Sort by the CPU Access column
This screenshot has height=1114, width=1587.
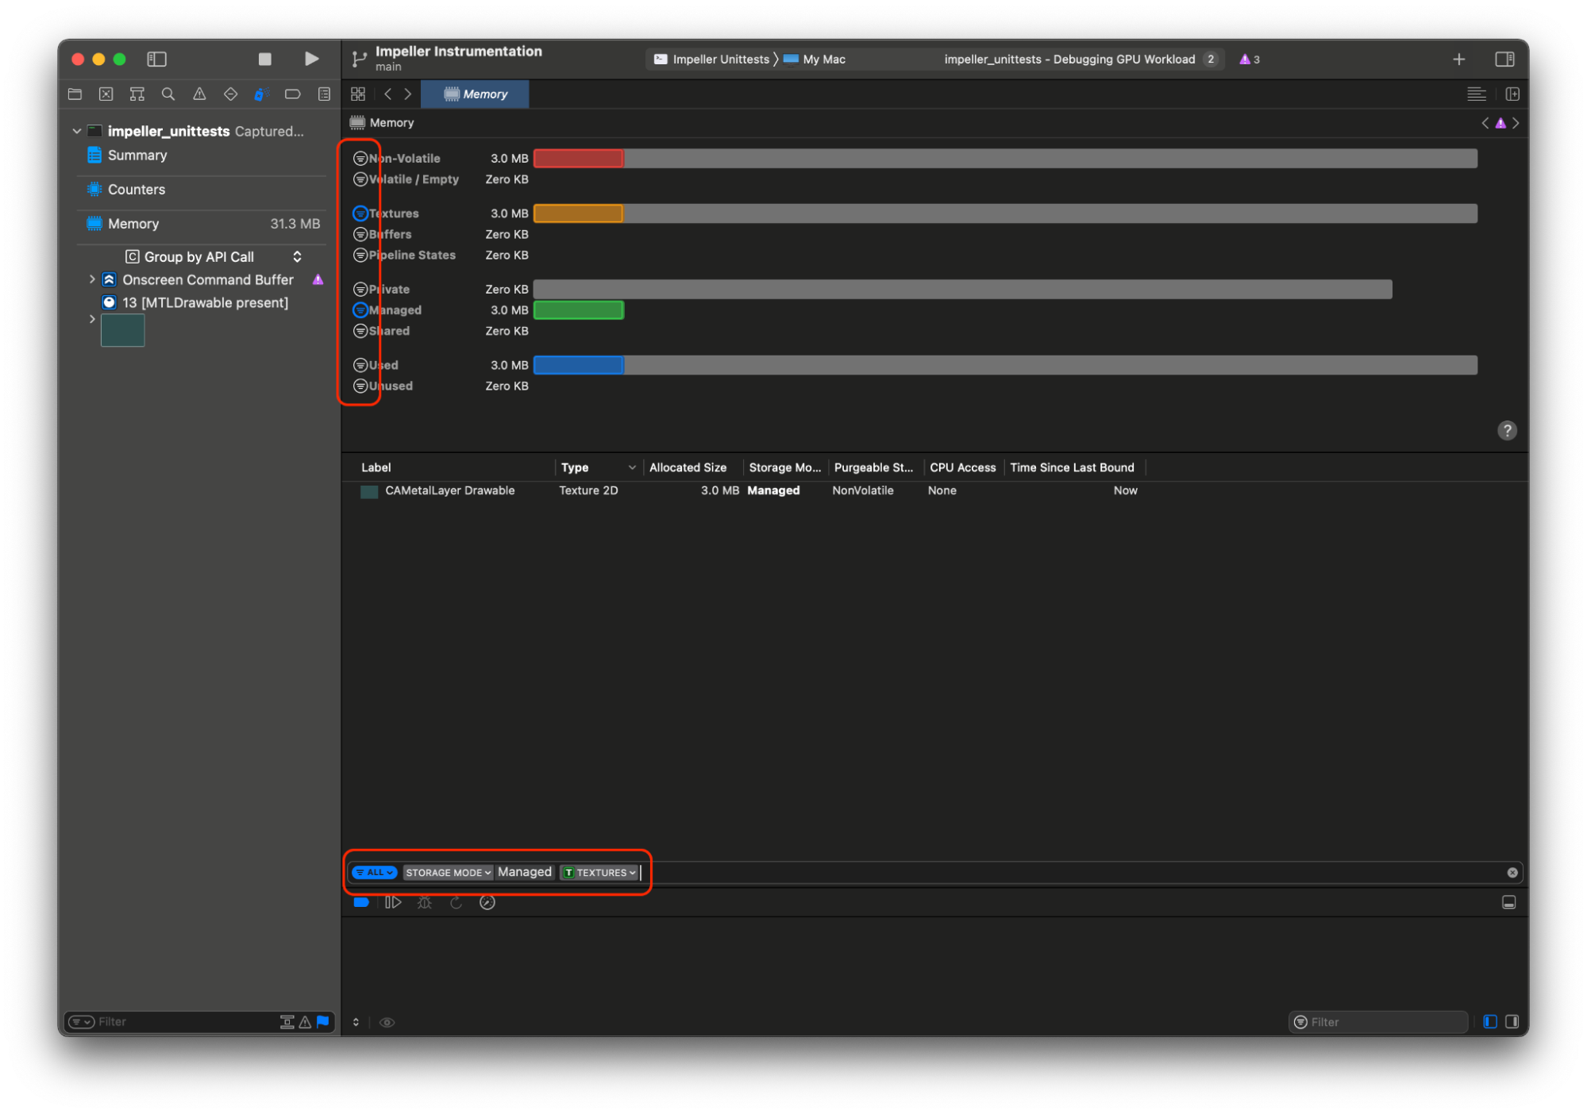tap(962, 467)
